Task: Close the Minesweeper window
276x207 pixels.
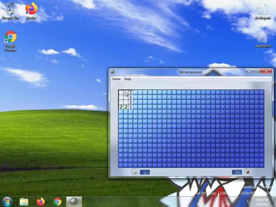Action: (x=266, y=71)
